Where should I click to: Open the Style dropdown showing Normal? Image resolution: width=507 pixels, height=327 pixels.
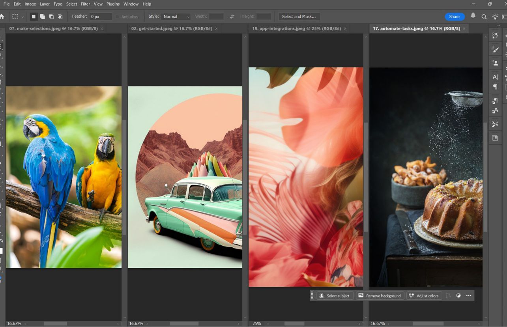(176, 17)
